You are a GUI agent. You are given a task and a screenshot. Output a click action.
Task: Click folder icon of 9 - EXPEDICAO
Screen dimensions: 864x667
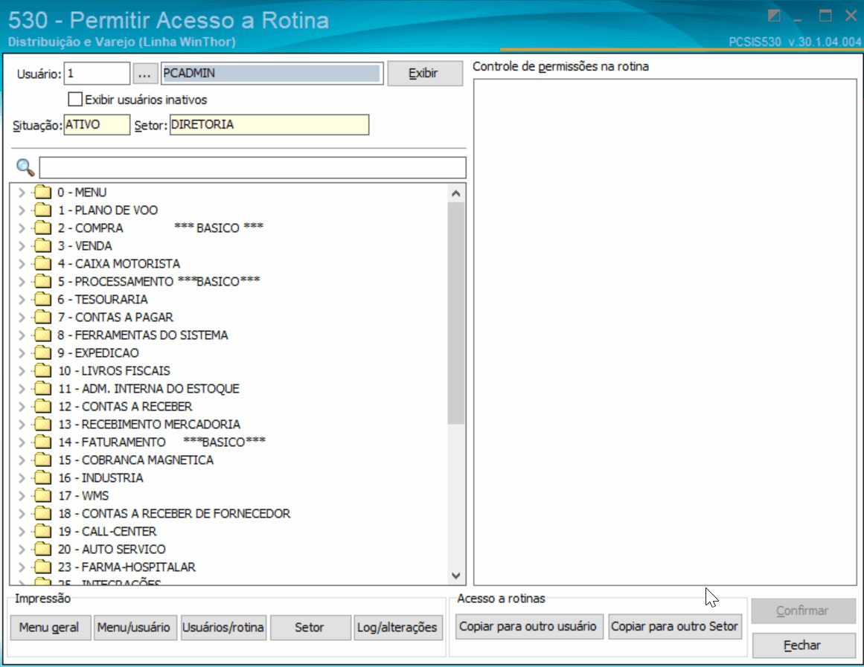coord(43,353)
